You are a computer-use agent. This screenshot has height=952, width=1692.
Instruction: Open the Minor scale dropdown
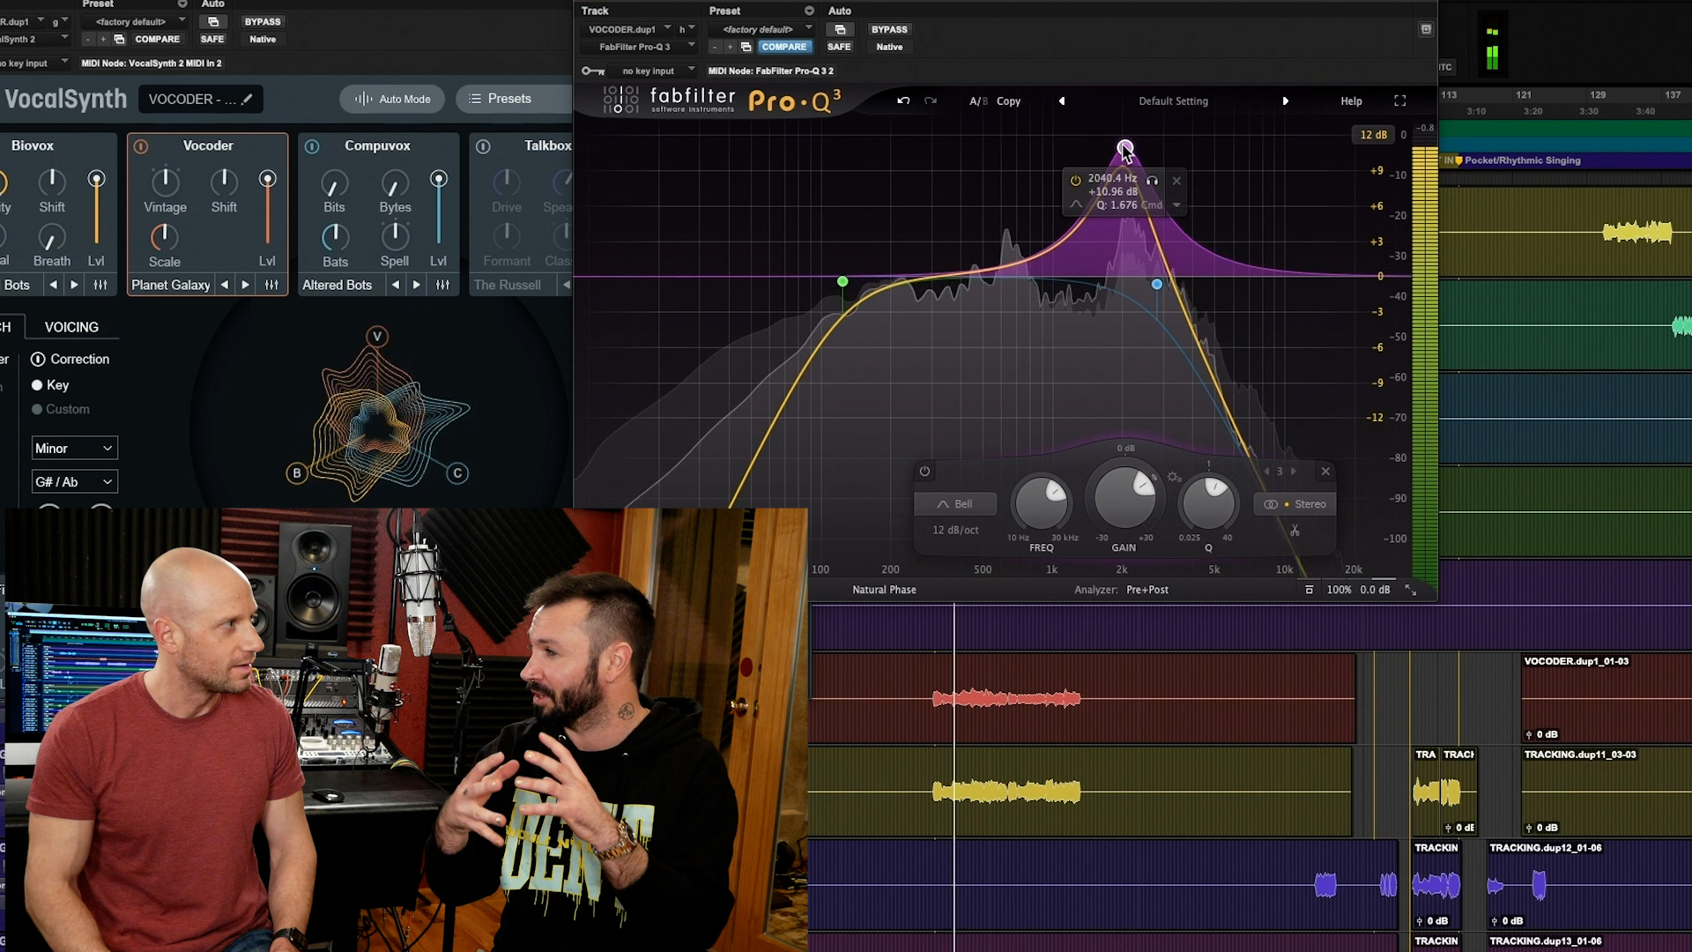click(74, 448)
